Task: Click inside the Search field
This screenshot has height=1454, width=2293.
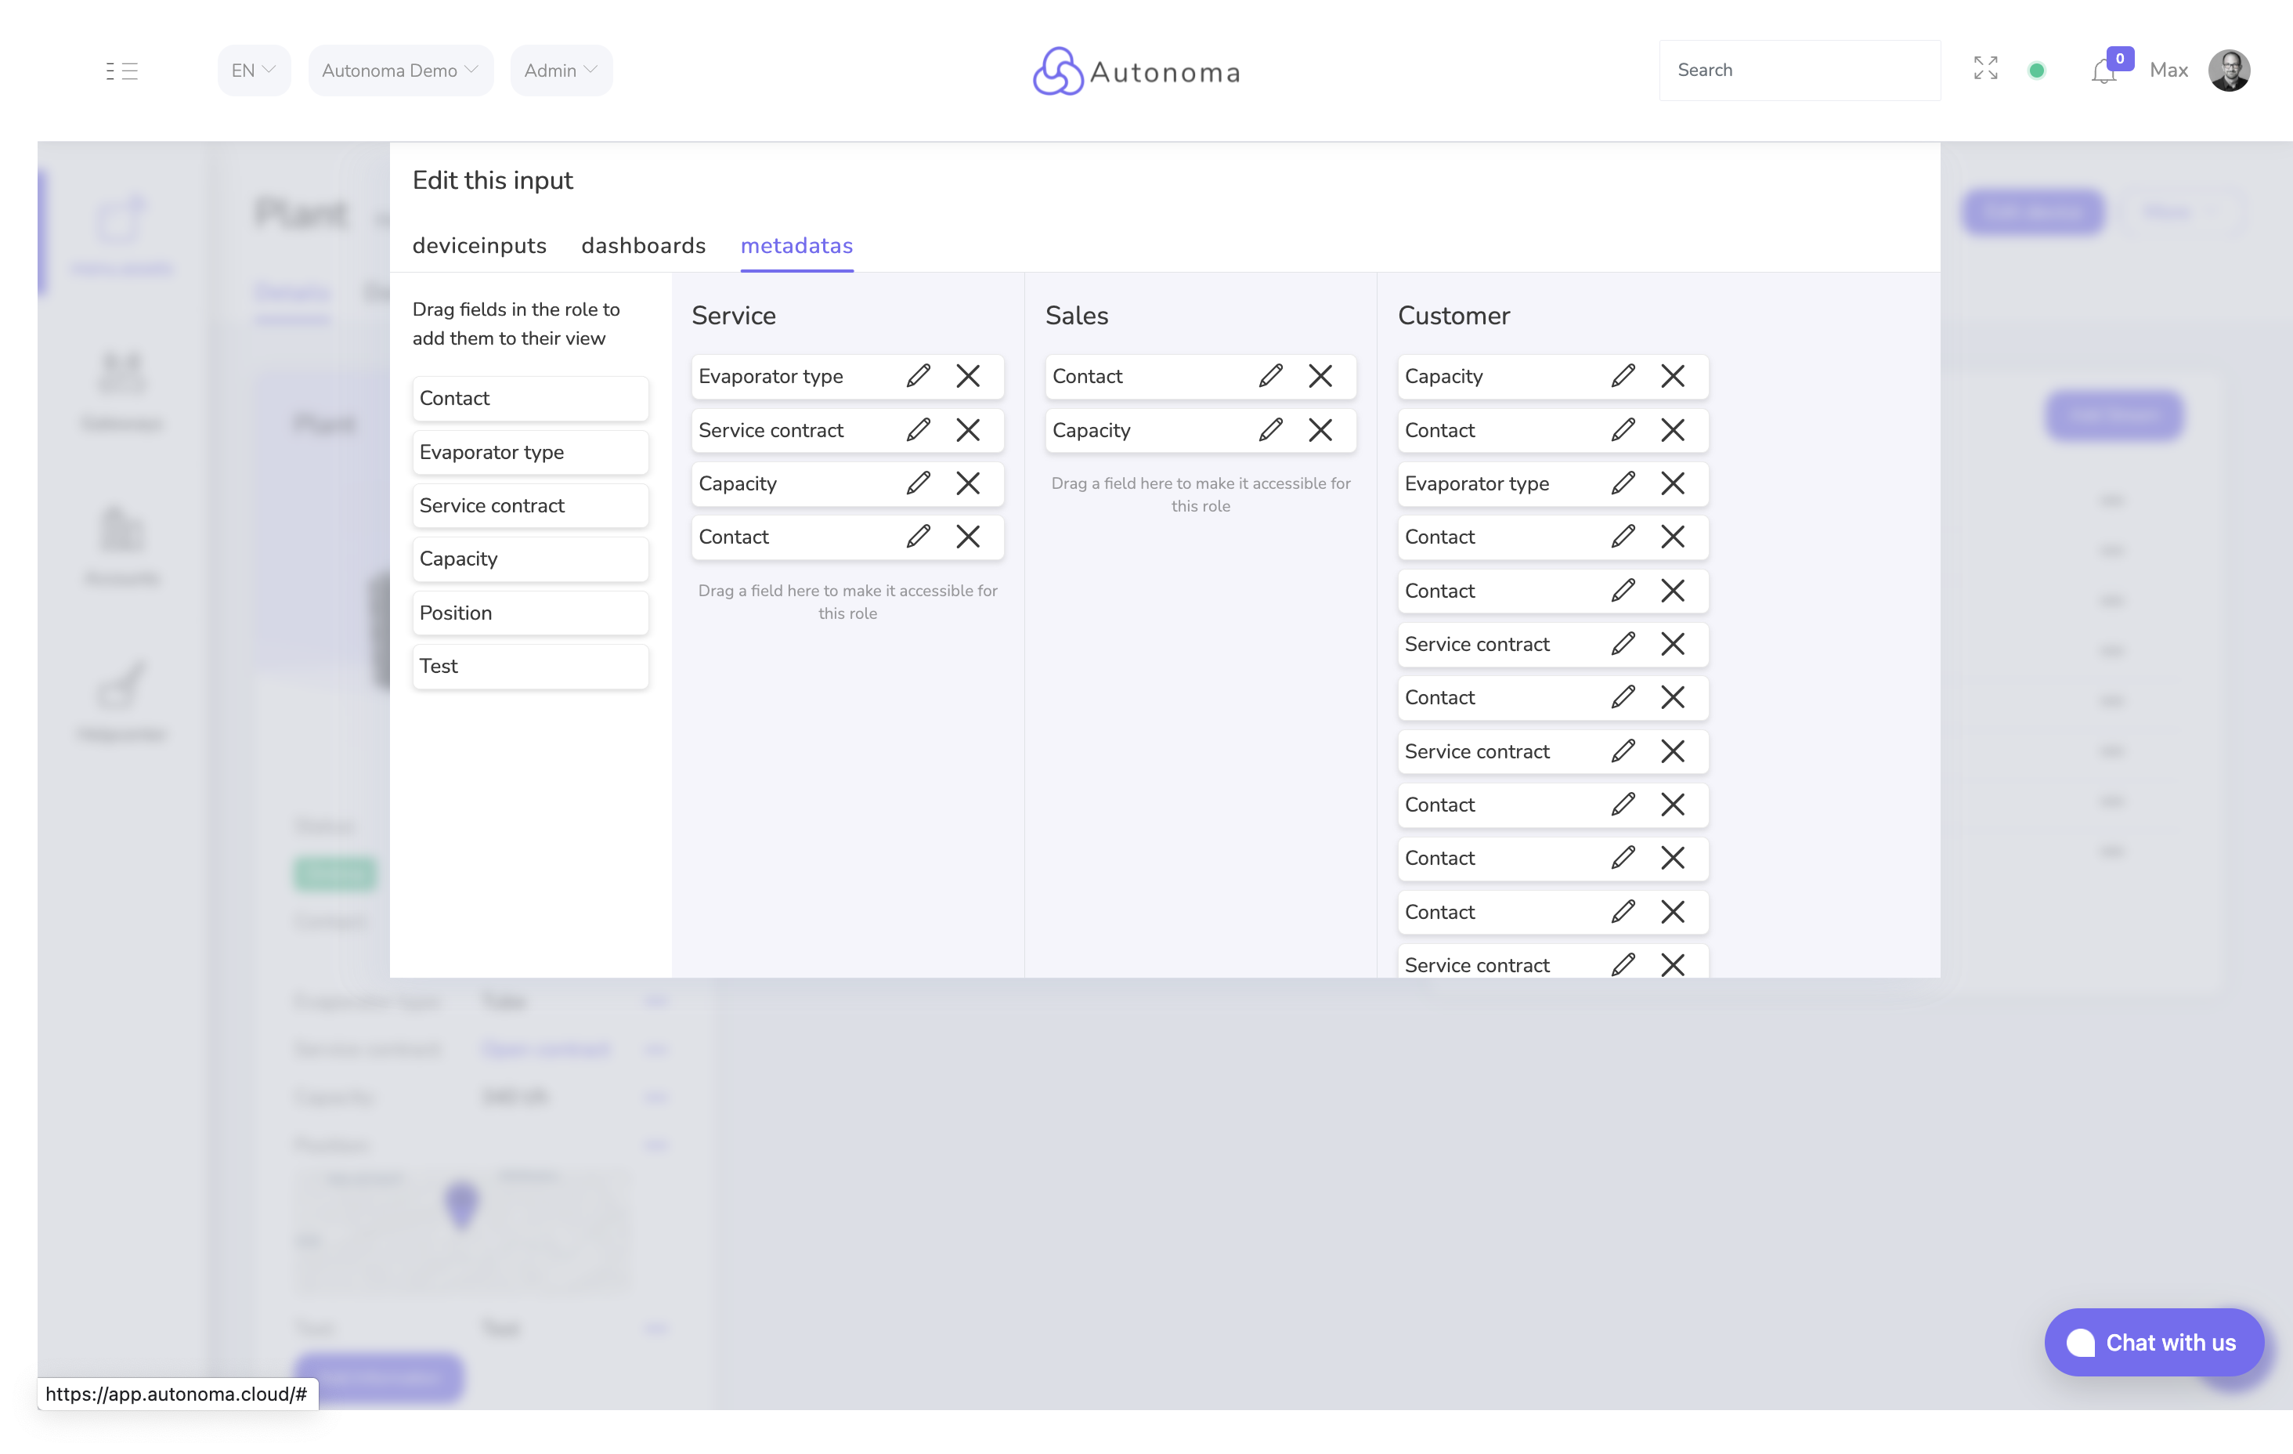Action: click(x=1800, y=70)
